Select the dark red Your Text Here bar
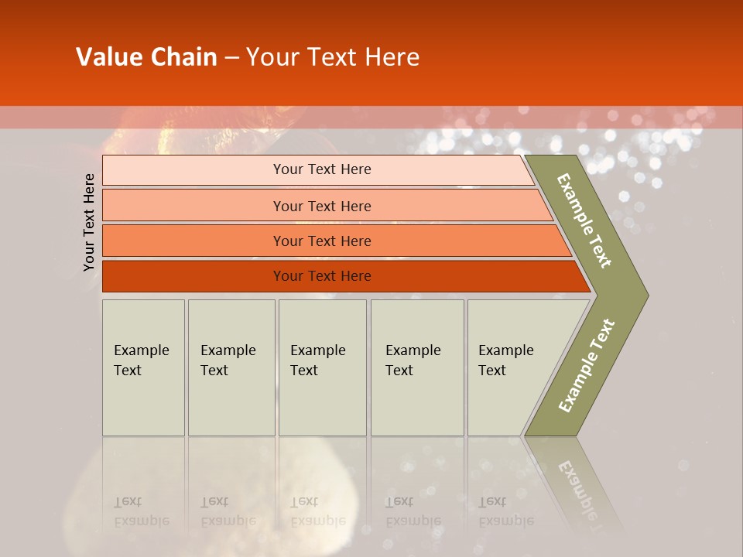 point(321,276)
